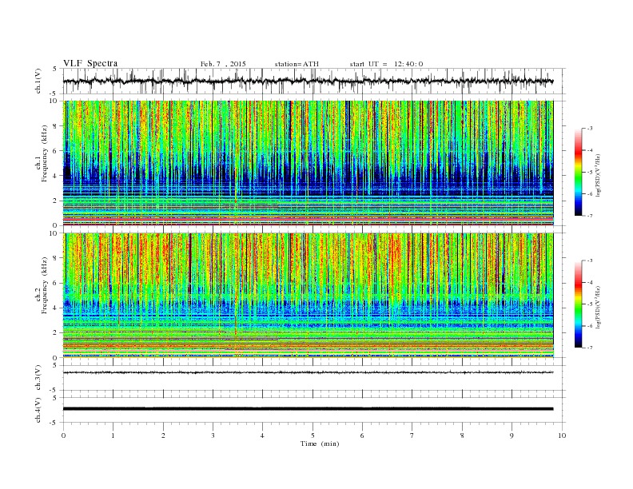Click the upper colorbar "log(PSD)(V²/Hz)" label
This screenshot has width=633, height=489.
pyautogui.click(x=599, y=175)
